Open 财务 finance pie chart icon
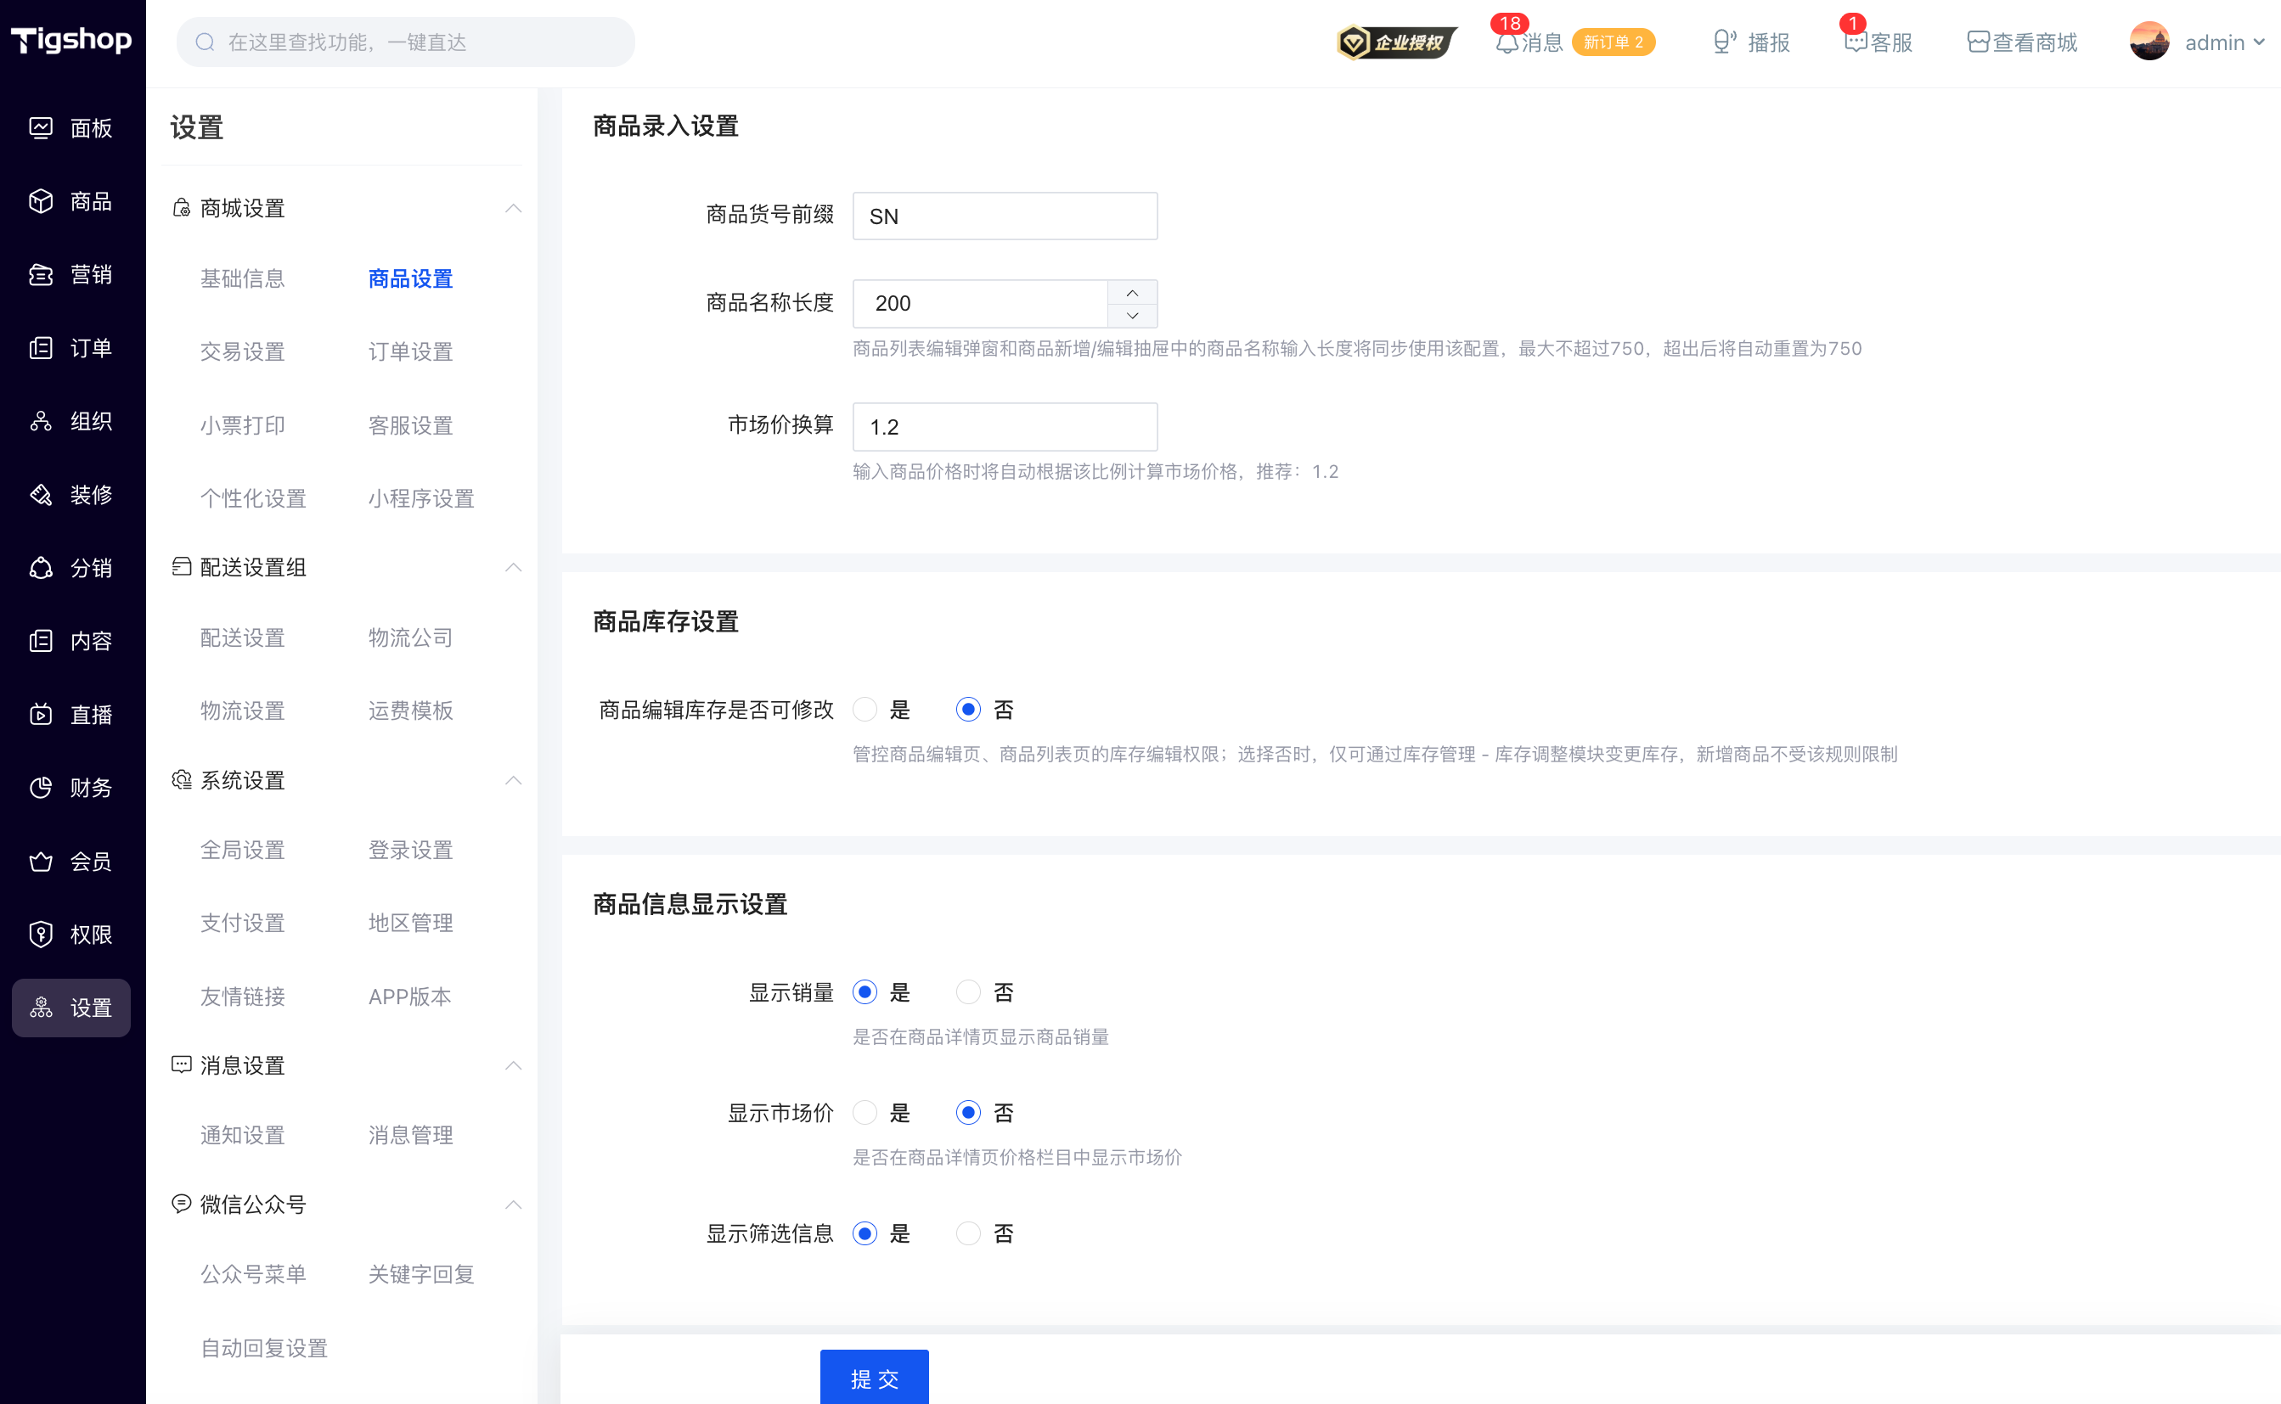The image size is (2281, 1404). coord(41,788)
